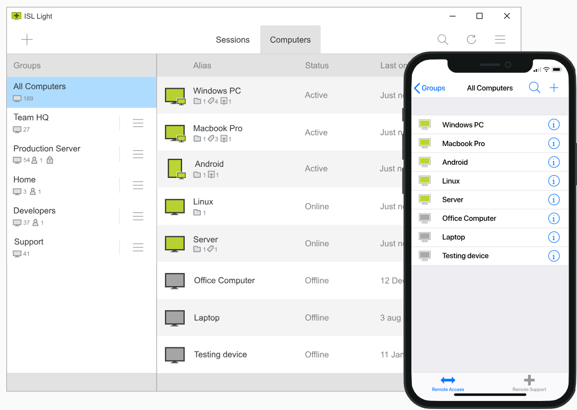The width and height of the screenshot is (577, 410).
Task: Open the Team HQ group options menu
Action: tap(138, 123)
